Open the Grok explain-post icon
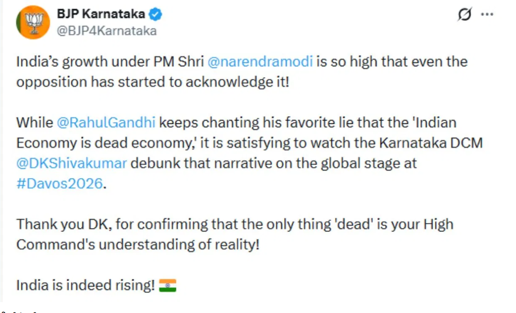 tap(464, 15)
